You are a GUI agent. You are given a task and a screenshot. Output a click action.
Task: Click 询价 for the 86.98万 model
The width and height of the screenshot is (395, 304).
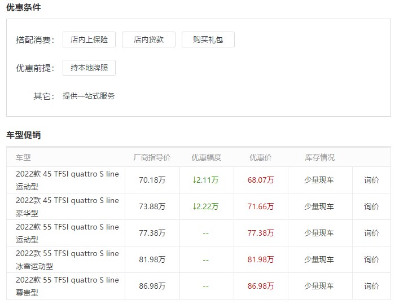[x=371, y=286]
